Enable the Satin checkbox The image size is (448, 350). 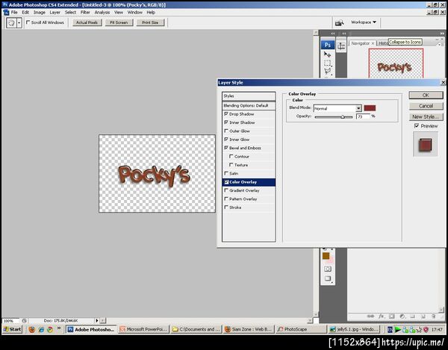[x=226, y=173]
